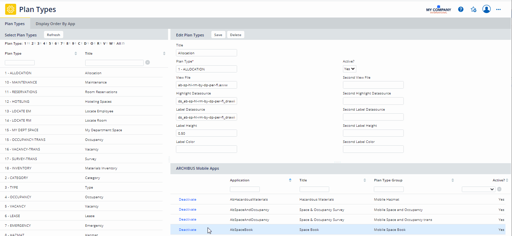Filter plan types by index V

(x=104, y=44)
